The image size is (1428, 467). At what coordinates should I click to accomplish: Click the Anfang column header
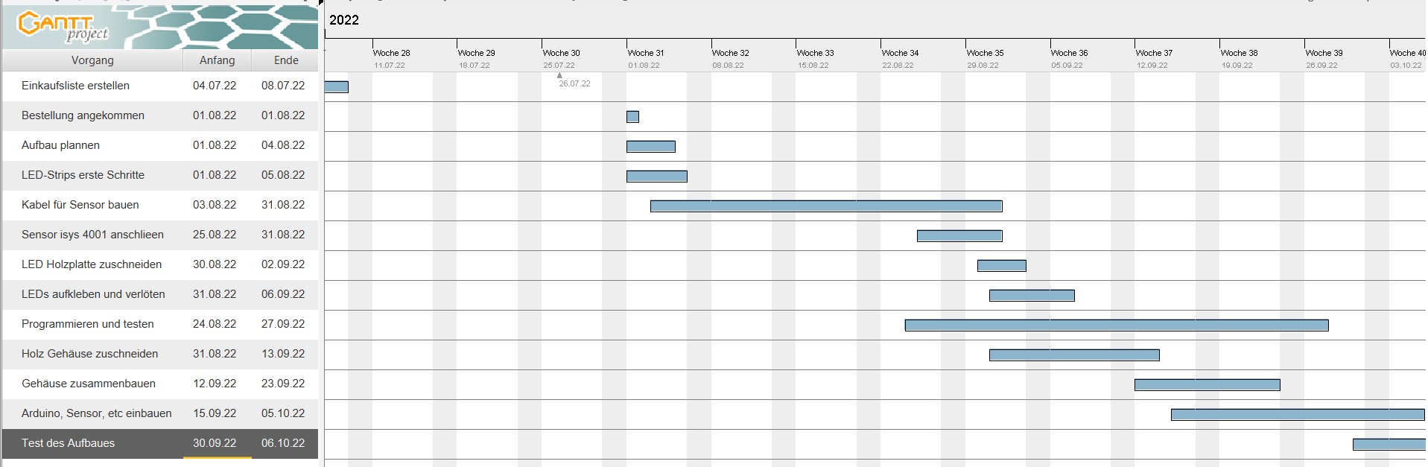click(217, 60)
